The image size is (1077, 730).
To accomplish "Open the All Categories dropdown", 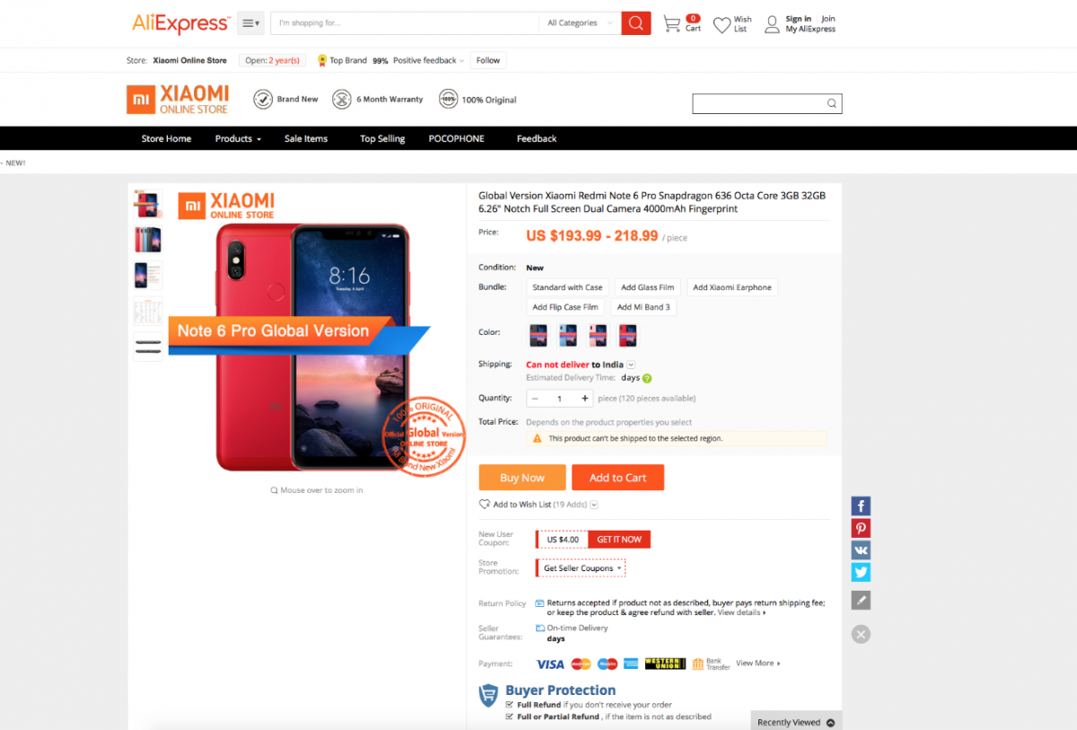I will point(580,23).
